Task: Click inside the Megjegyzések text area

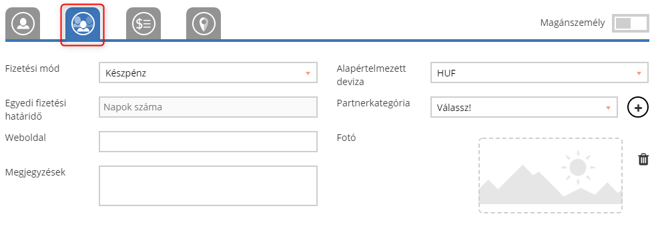Action: pos(208,186)
